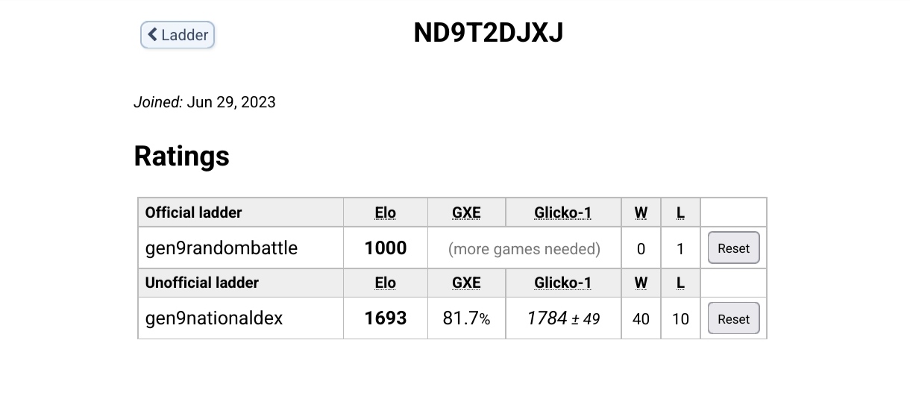Click the Glicko-1 header in the Official ladder row
Viewport: 910px width, 393px height.
click(563, 213)
